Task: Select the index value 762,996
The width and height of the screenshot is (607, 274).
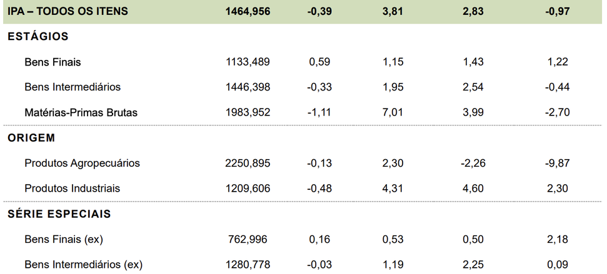Action: (250, 240)
